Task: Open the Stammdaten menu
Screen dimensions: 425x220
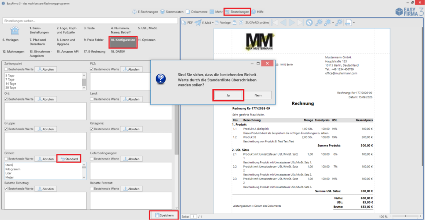Action: tap(172, 12)
